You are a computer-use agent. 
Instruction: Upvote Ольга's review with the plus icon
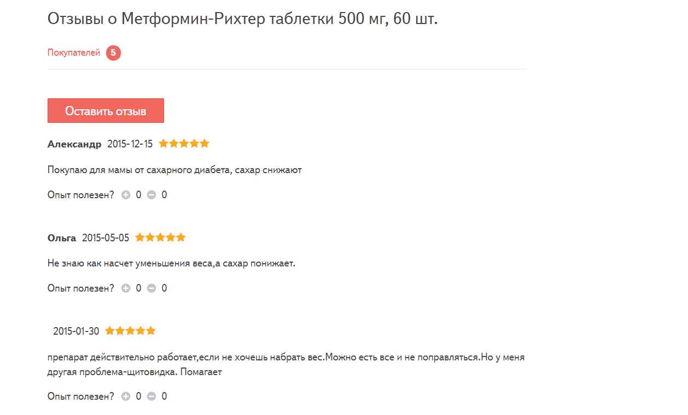126,288
